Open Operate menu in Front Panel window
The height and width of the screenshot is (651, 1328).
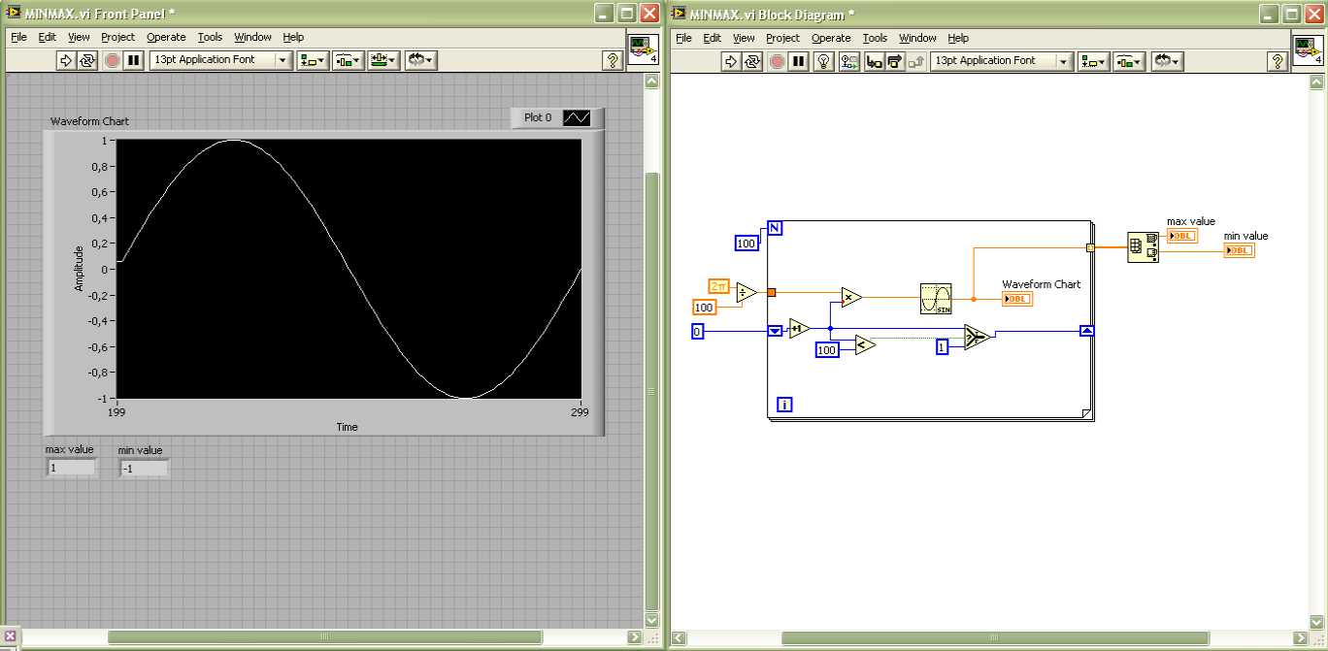coord(166,37)
